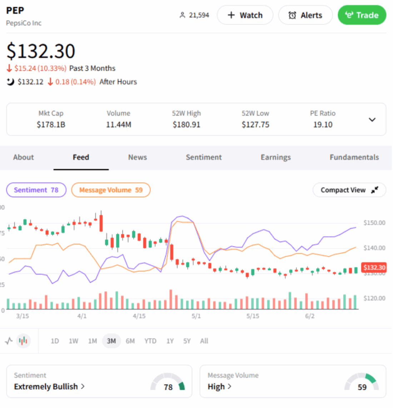This screenshot has height=408, width=393.
Task: Open the Earnings tab
Action: pos(276,157)
